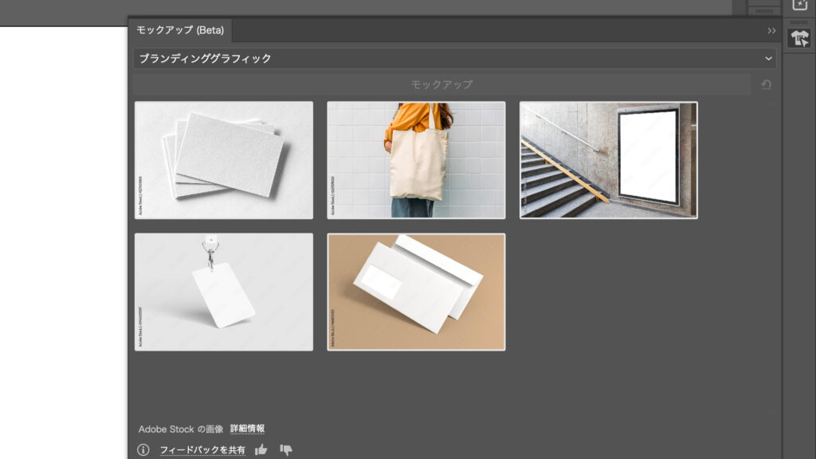This screenshot has width=816, height=459.
Task: Select the tote bag mockup thumbnail
Action: (x=415, y=159)
